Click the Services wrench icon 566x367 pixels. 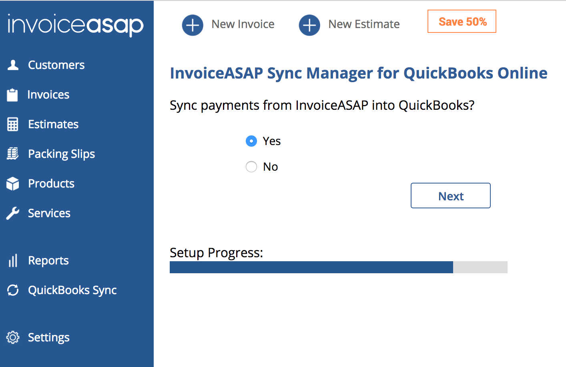(13, 213)
